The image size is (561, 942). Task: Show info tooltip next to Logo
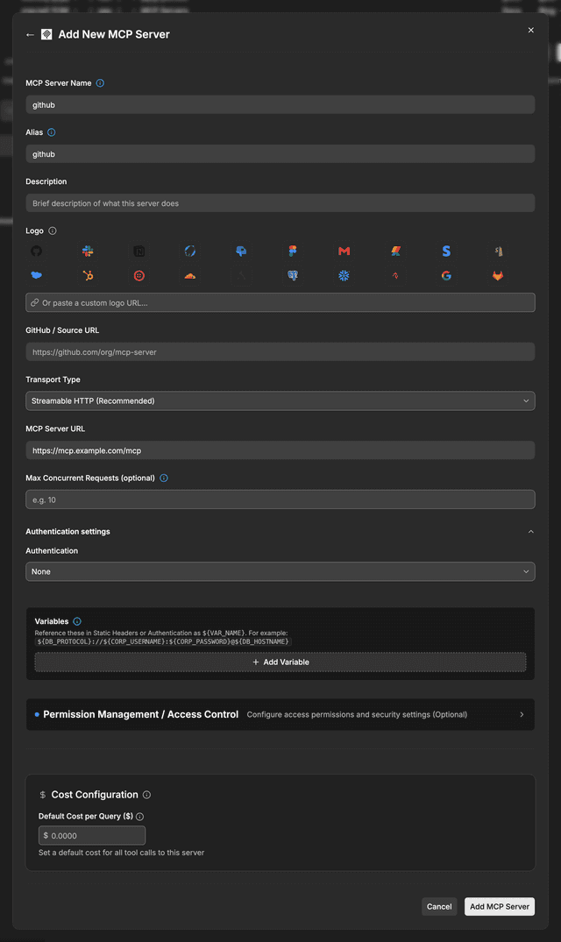[53, 230]
